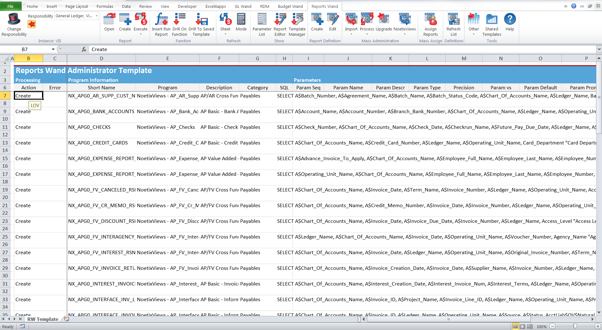This screenshot has width=602, height=330.
Task: Open Shared Templates
Action: (x=492, y=24)
